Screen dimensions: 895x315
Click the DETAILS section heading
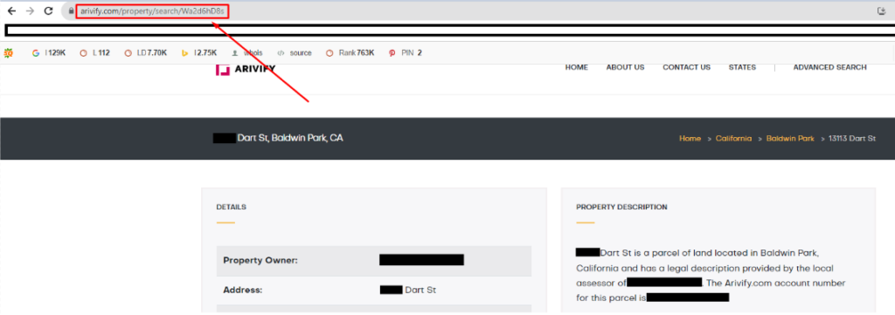coord(231,207)
